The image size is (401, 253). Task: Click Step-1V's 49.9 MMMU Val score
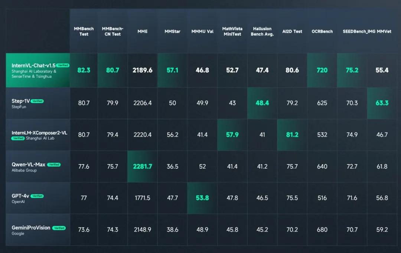(x=202, y=103)
